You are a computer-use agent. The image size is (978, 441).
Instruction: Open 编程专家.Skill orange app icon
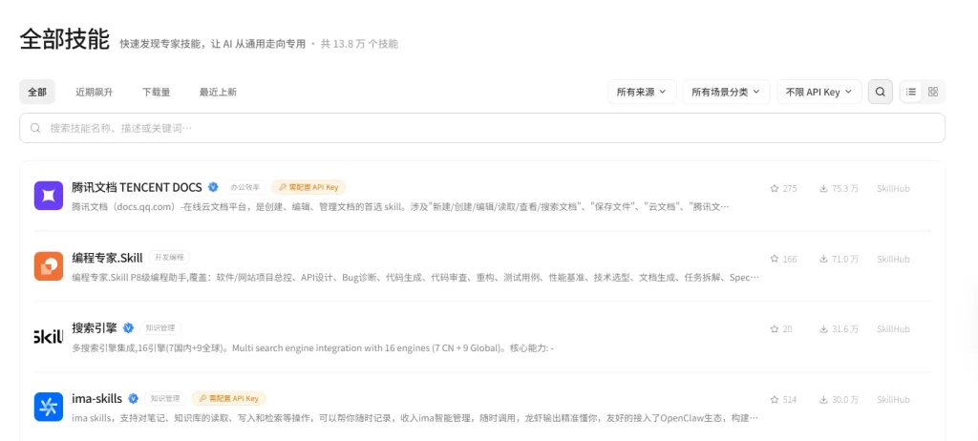coord(49,265)
